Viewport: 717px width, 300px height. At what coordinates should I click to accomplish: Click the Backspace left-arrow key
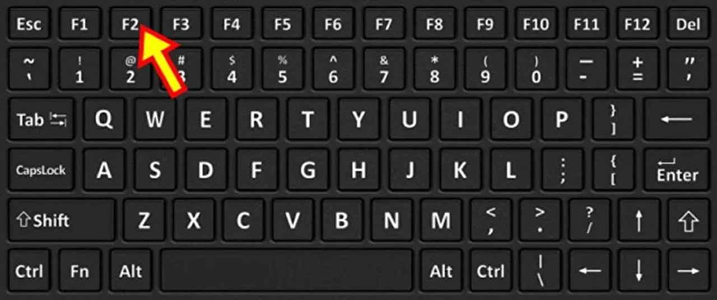pos(676,119)
